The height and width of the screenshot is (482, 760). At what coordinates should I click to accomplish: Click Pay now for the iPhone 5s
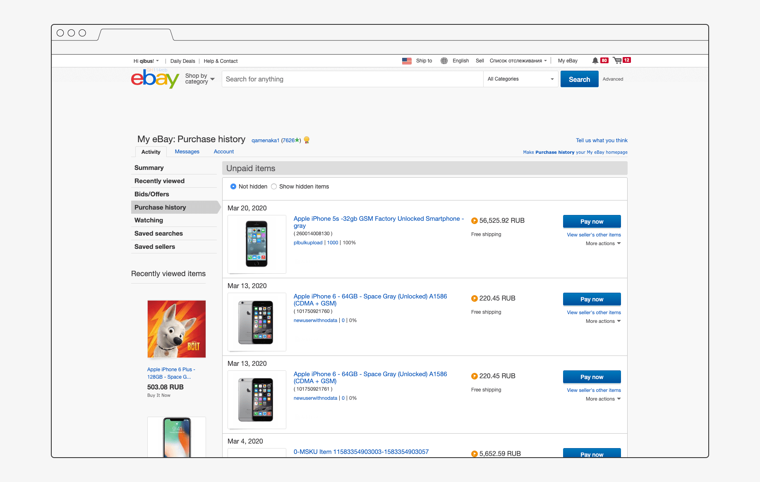click(x=592, y=222)
